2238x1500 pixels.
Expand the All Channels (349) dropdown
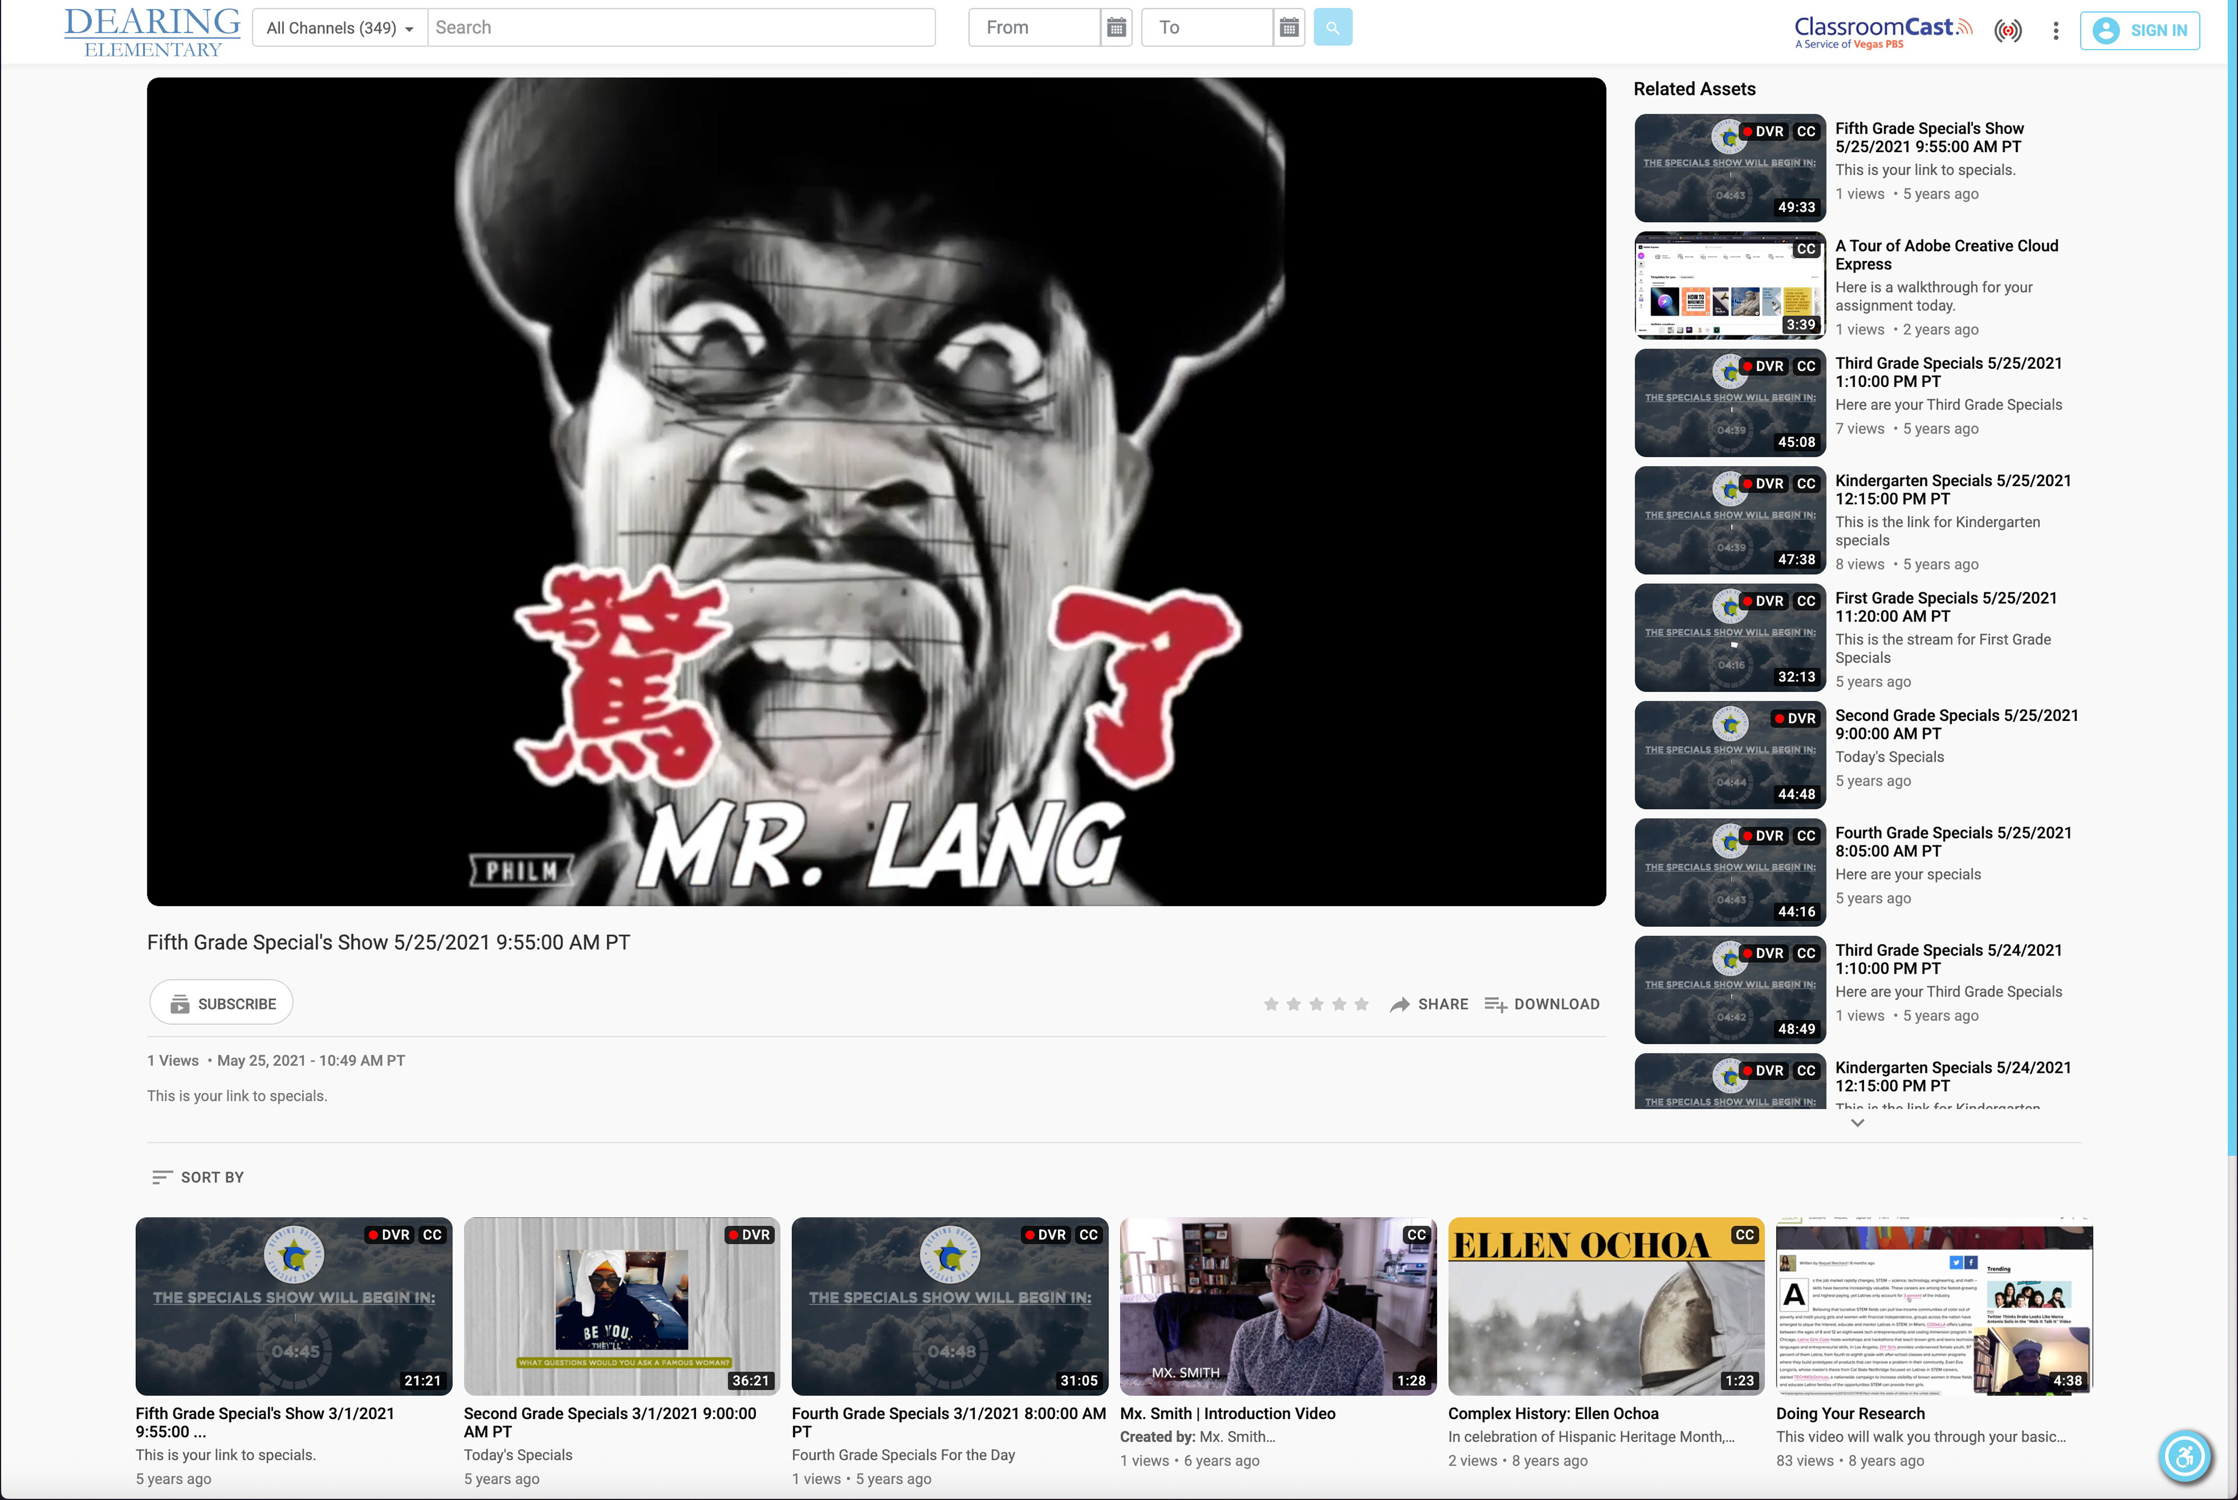(340, 28)
